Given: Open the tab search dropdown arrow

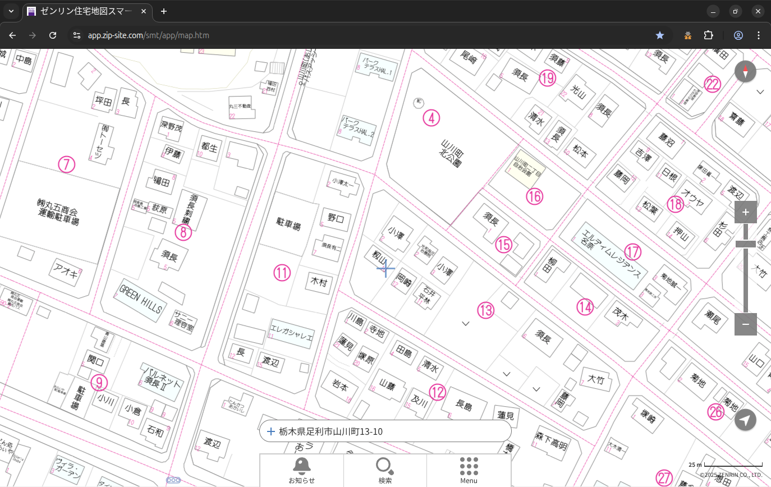Looking at the screenshot, I should coord(11,11).
